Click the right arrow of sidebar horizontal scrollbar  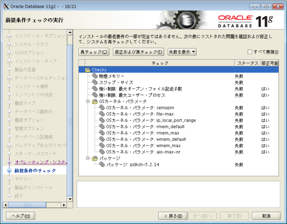(65, 205)
